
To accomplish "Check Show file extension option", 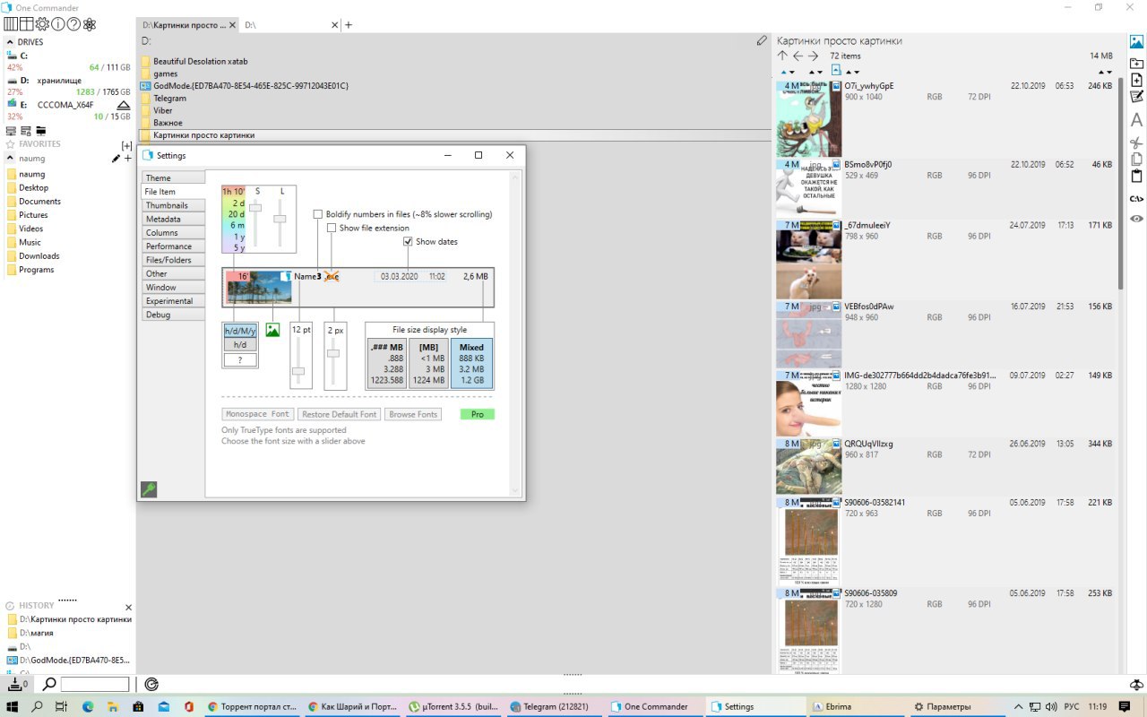I will point(332,228).
